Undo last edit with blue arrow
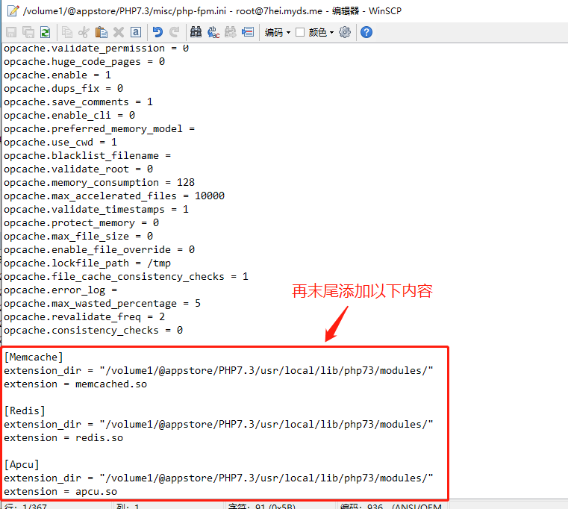 [x=157, y=32]
